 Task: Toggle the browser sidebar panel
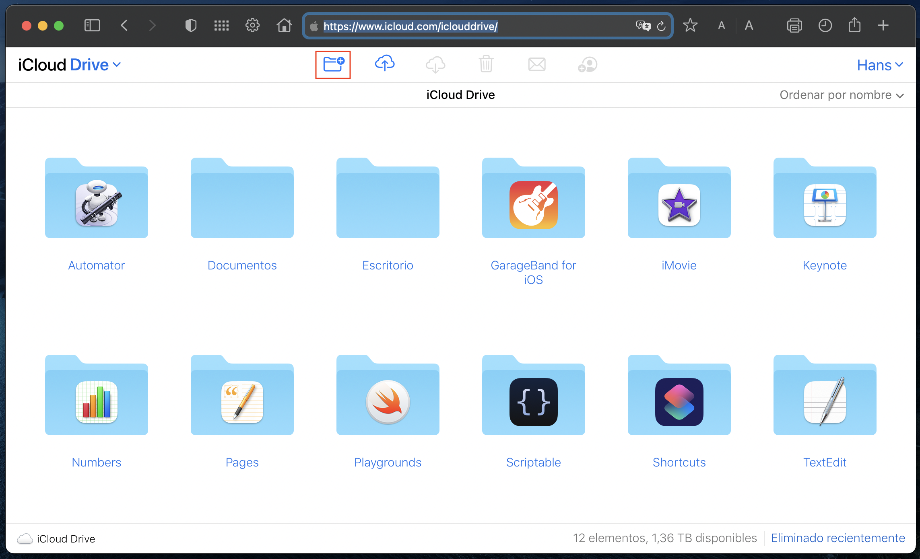pos(92,26)
